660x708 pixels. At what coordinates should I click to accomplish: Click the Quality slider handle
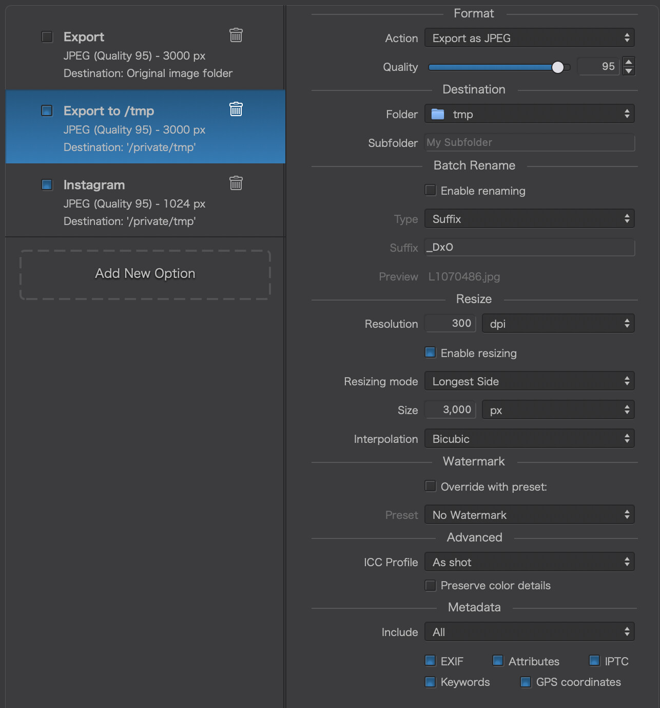558,67
